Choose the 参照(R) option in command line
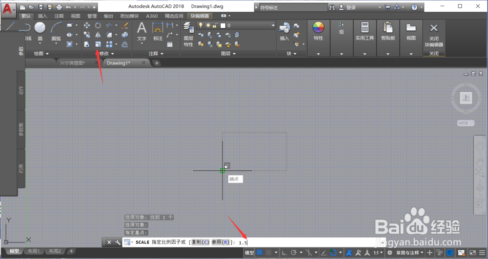 point(221,242)
